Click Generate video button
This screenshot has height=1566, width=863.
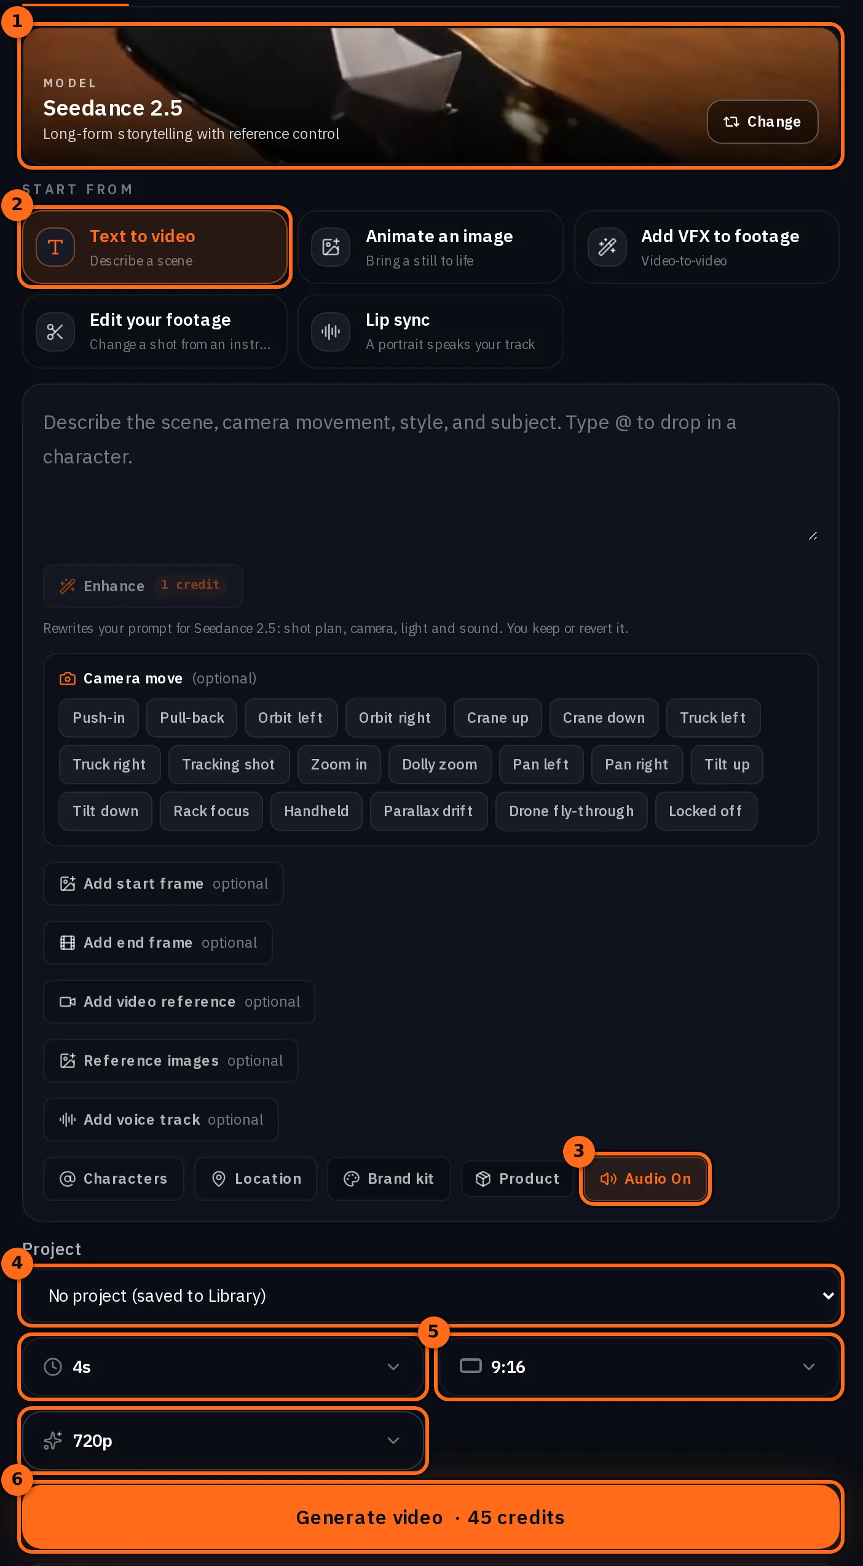[431, 1517]
